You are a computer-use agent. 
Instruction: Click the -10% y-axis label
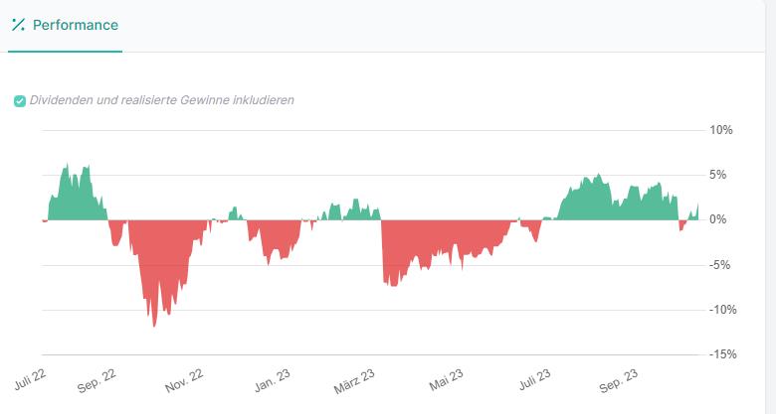tap(722, 310)
